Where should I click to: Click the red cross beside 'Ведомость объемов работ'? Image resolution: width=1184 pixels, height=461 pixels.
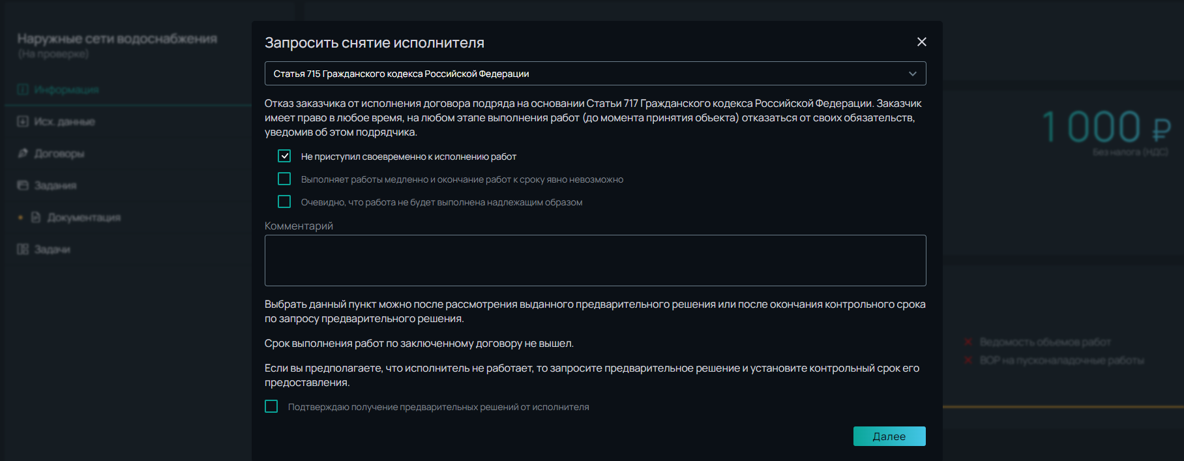[x=968, y=342]
